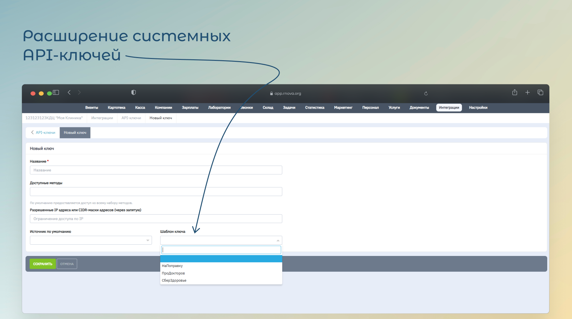The image size is (572, 319).
Task: Focus the Название input field
Action: tap(156, 170)
